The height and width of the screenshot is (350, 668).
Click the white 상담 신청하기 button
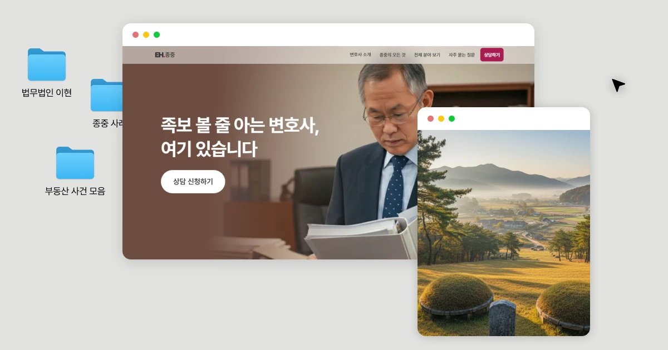[x=193, y=182]
